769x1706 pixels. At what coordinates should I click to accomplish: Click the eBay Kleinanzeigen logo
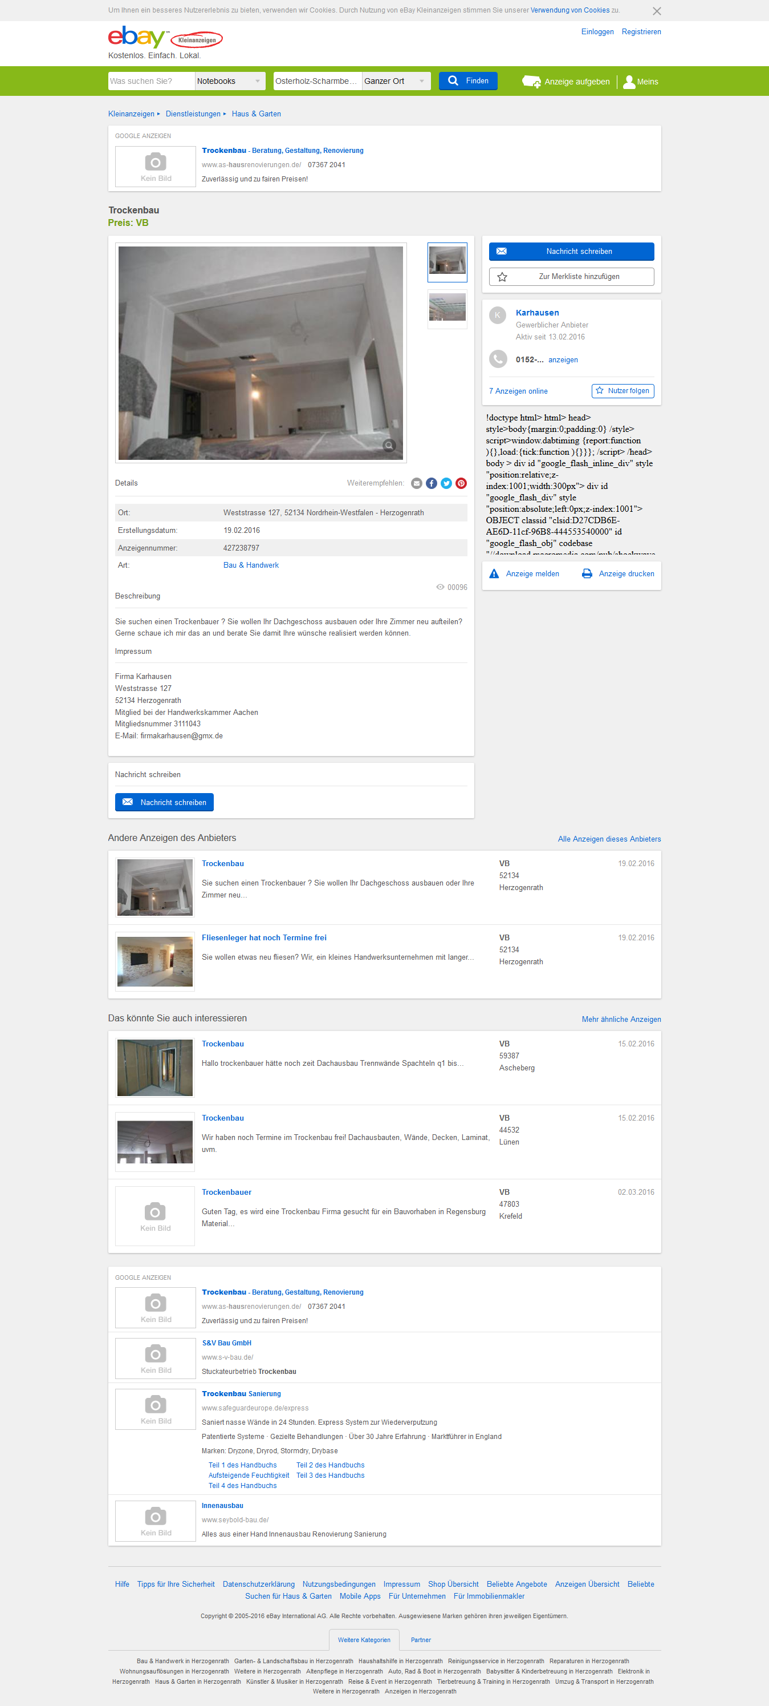[x=165, y=38]
